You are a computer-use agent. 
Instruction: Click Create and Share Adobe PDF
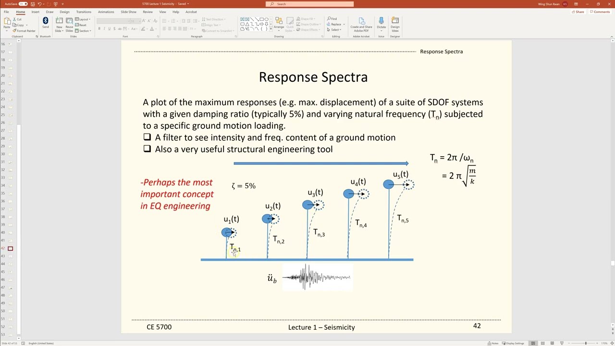pyautogui.click(x=361, y=25)
